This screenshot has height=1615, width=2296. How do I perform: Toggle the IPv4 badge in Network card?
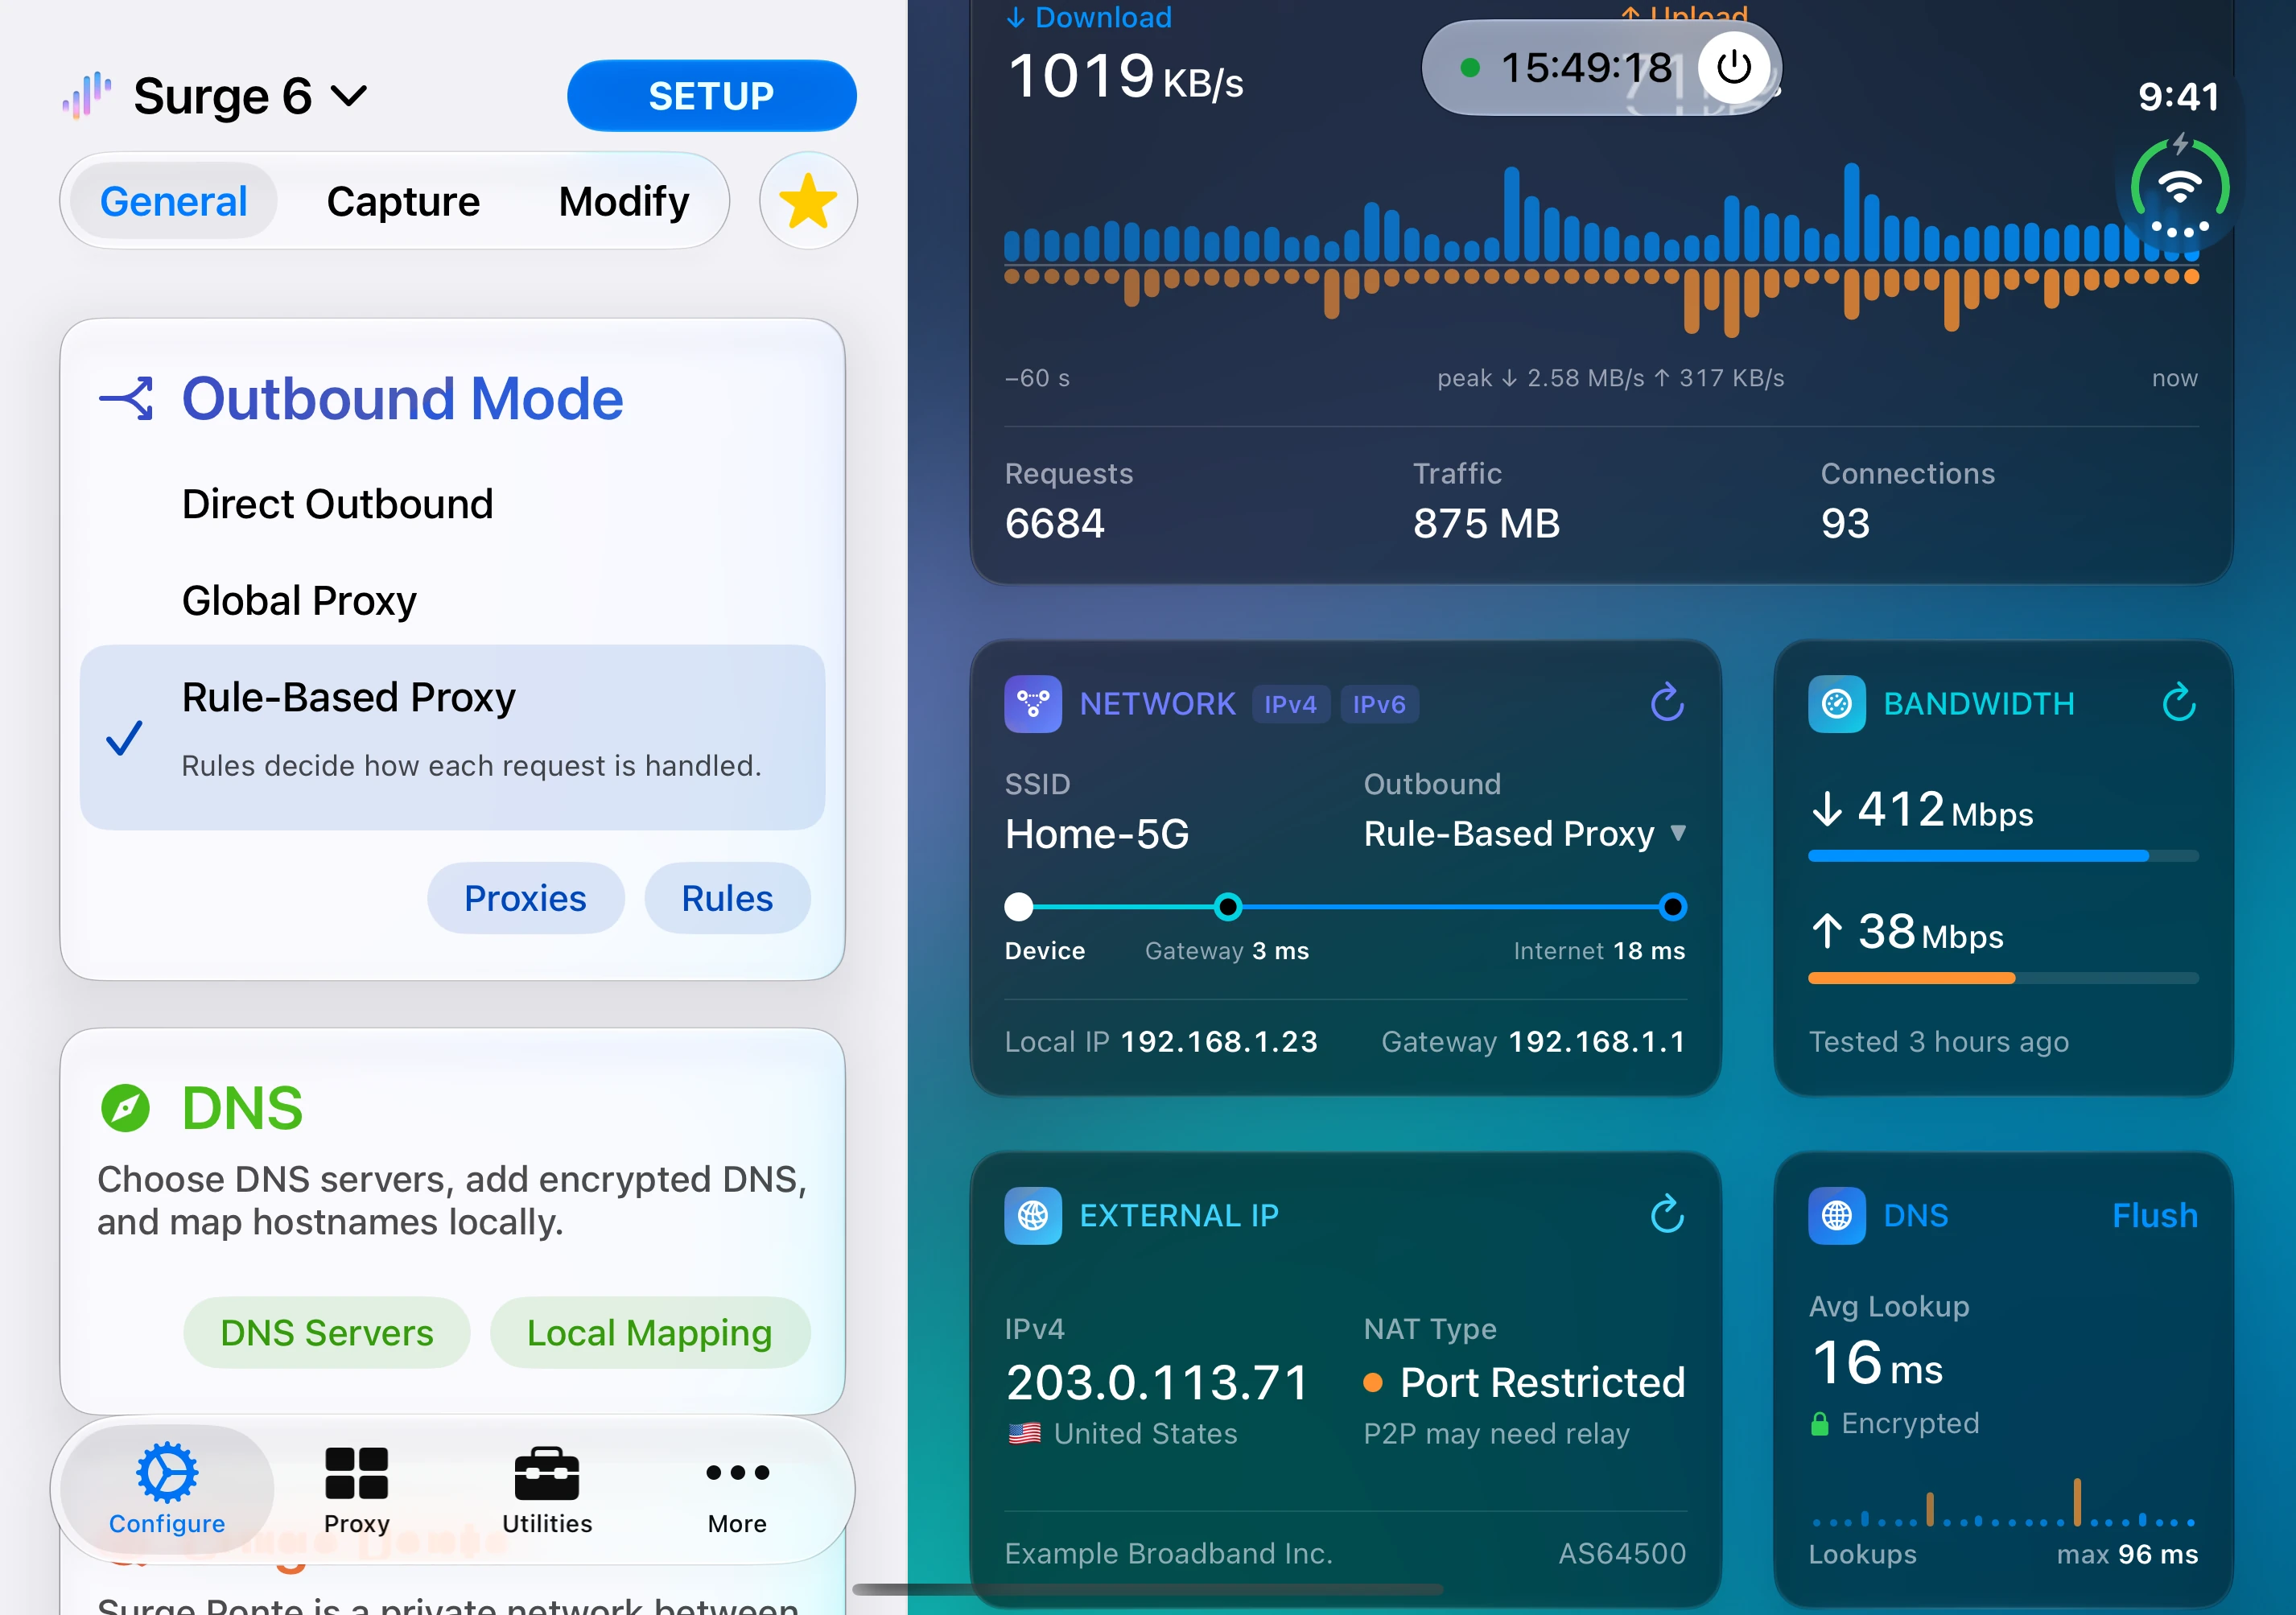point(1291,704)
